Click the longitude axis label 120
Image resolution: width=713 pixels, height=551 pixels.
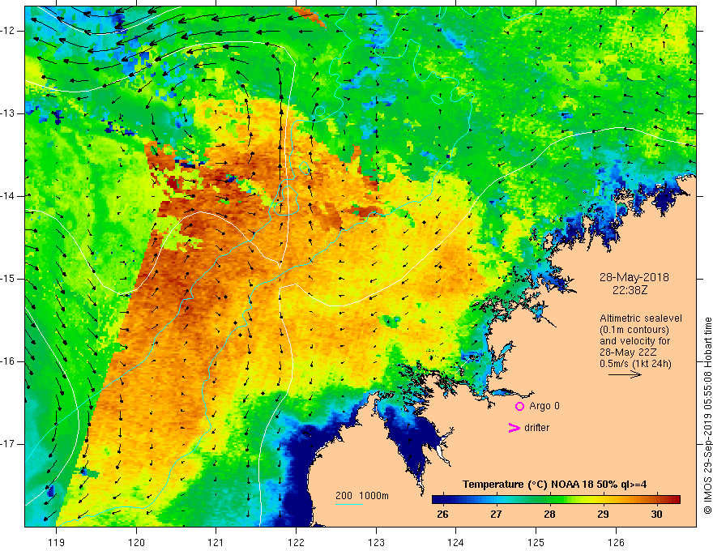(x=136, y=542)
